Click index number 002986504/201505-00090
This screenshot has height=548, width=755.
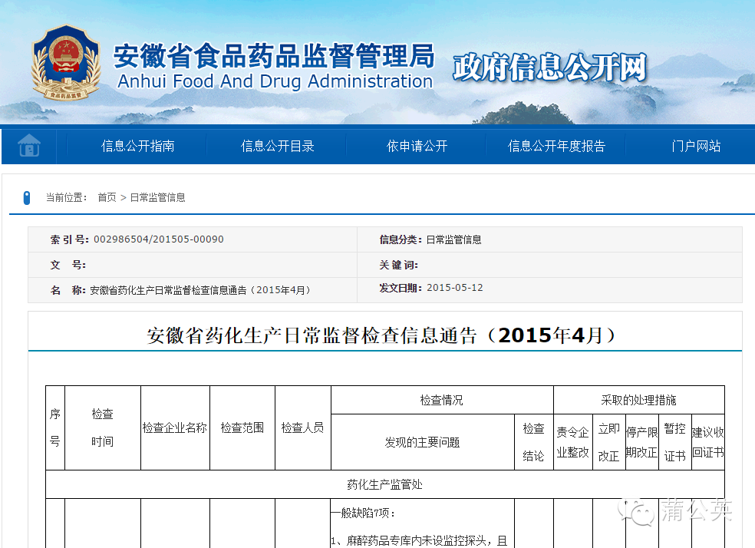click(x=159, y=239)
